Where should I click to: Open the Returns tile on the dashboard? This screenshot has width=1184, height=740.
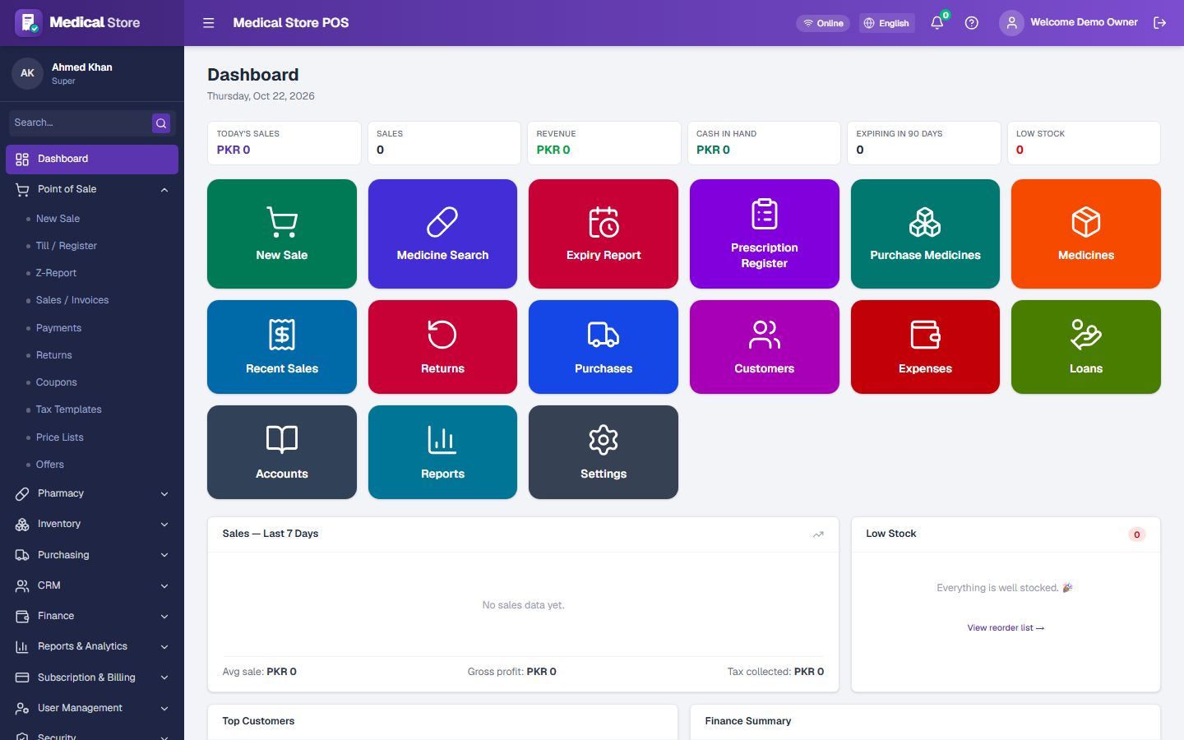coord(442,347)
